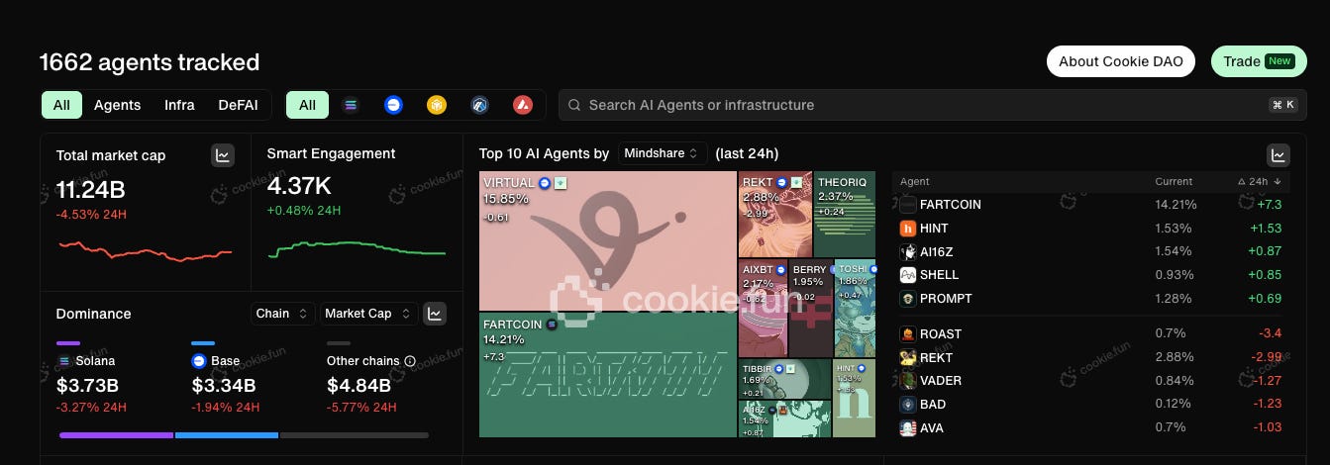Open the TOSHI treemap tile
This screenshot has width=1330, height=465.
point(856,308)
